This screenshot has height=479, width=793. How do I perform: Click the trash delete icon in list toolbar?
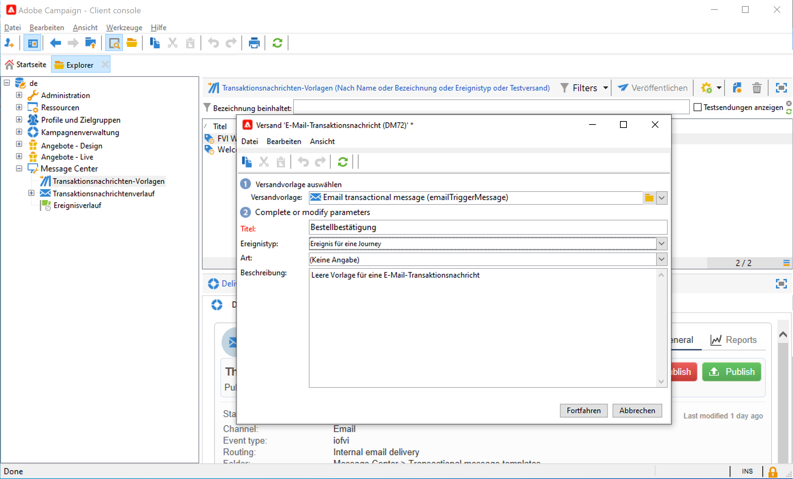pyautogui.click(x=757, y=88)
